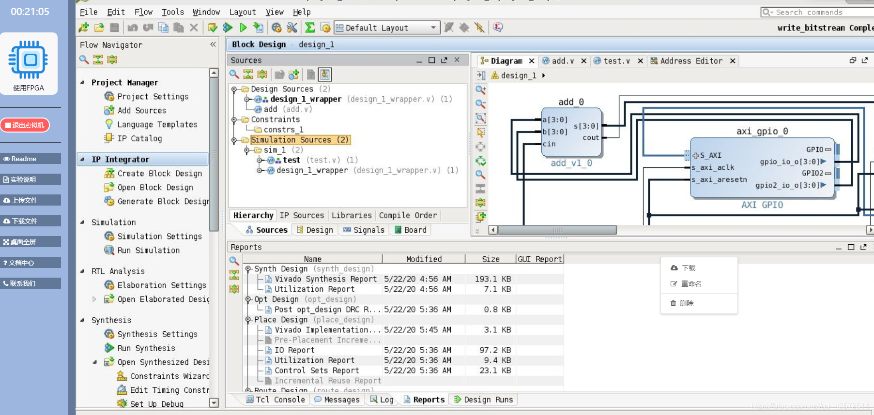The height and width of the screenshot is (415, 874).
Task: Collapse Design Sources tree node
Action: click(234, 89)
